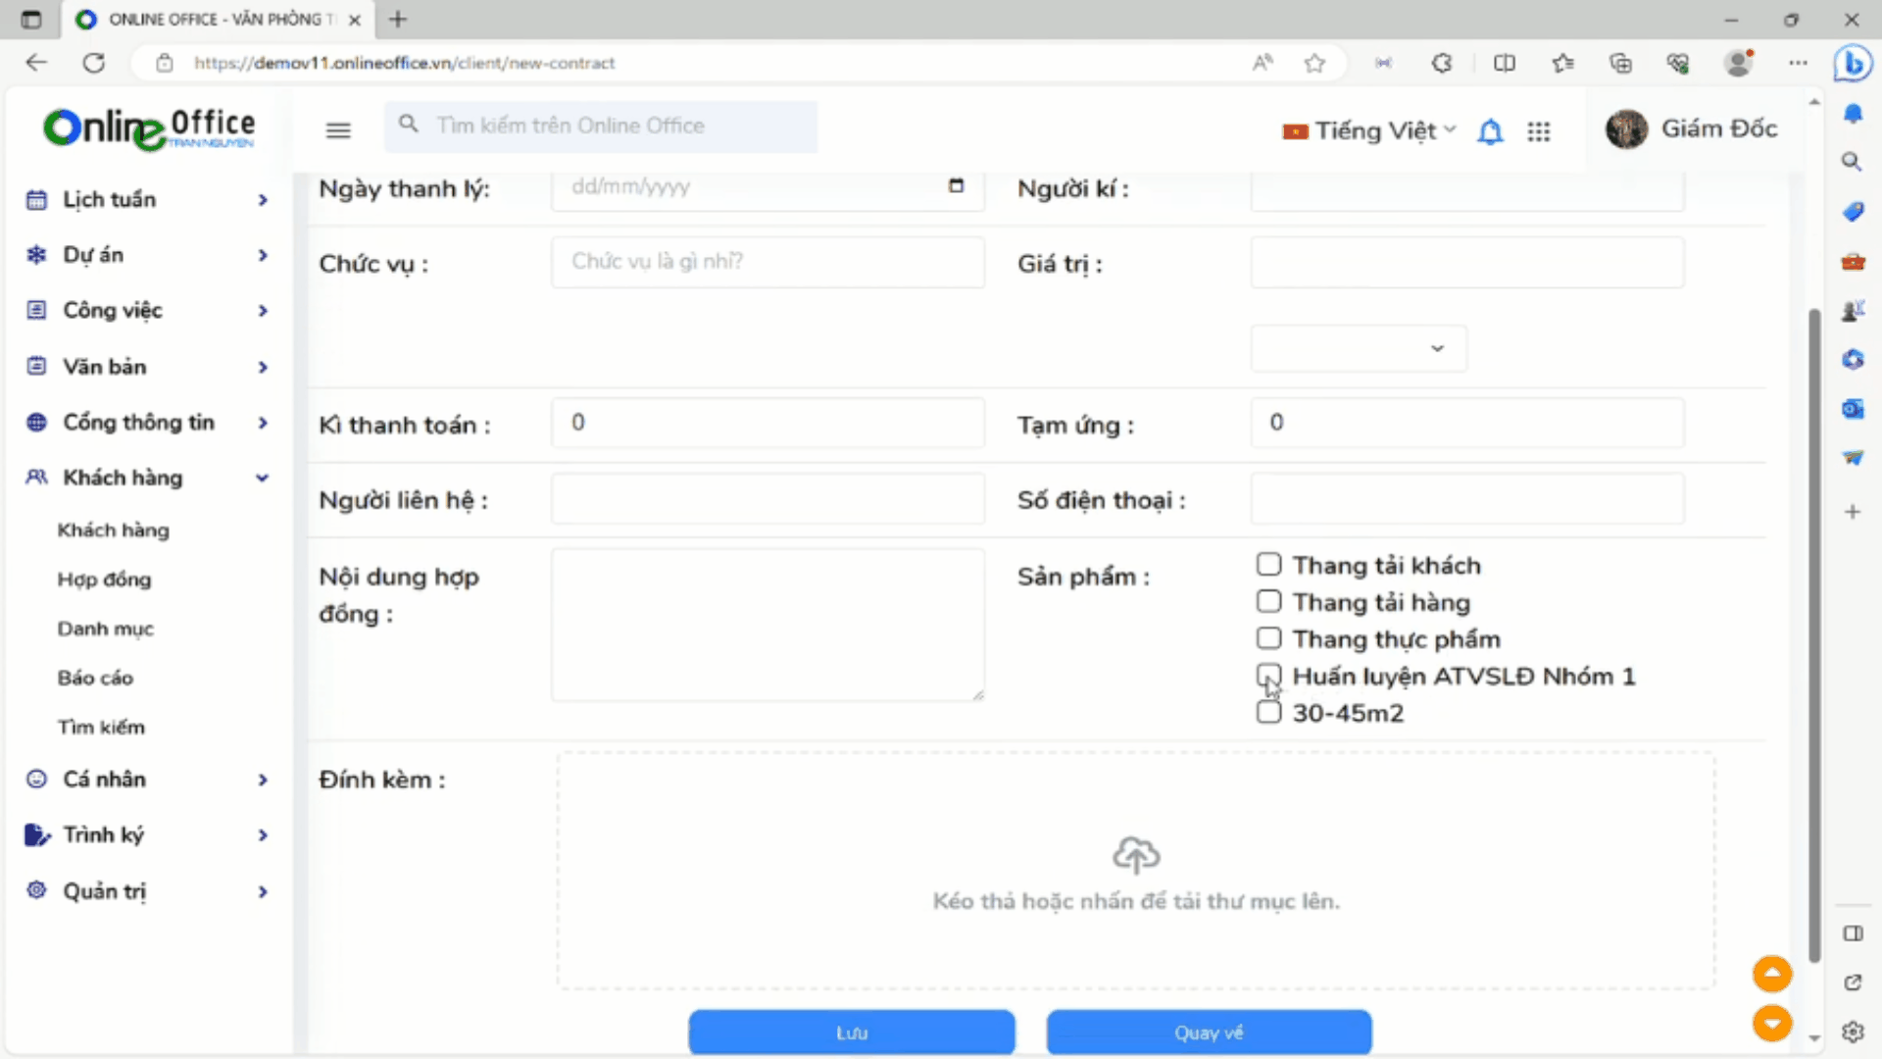This screenshot has height=1059, width=1882.
Task: Click the browser refresh icon
Action: pos(94,63)
